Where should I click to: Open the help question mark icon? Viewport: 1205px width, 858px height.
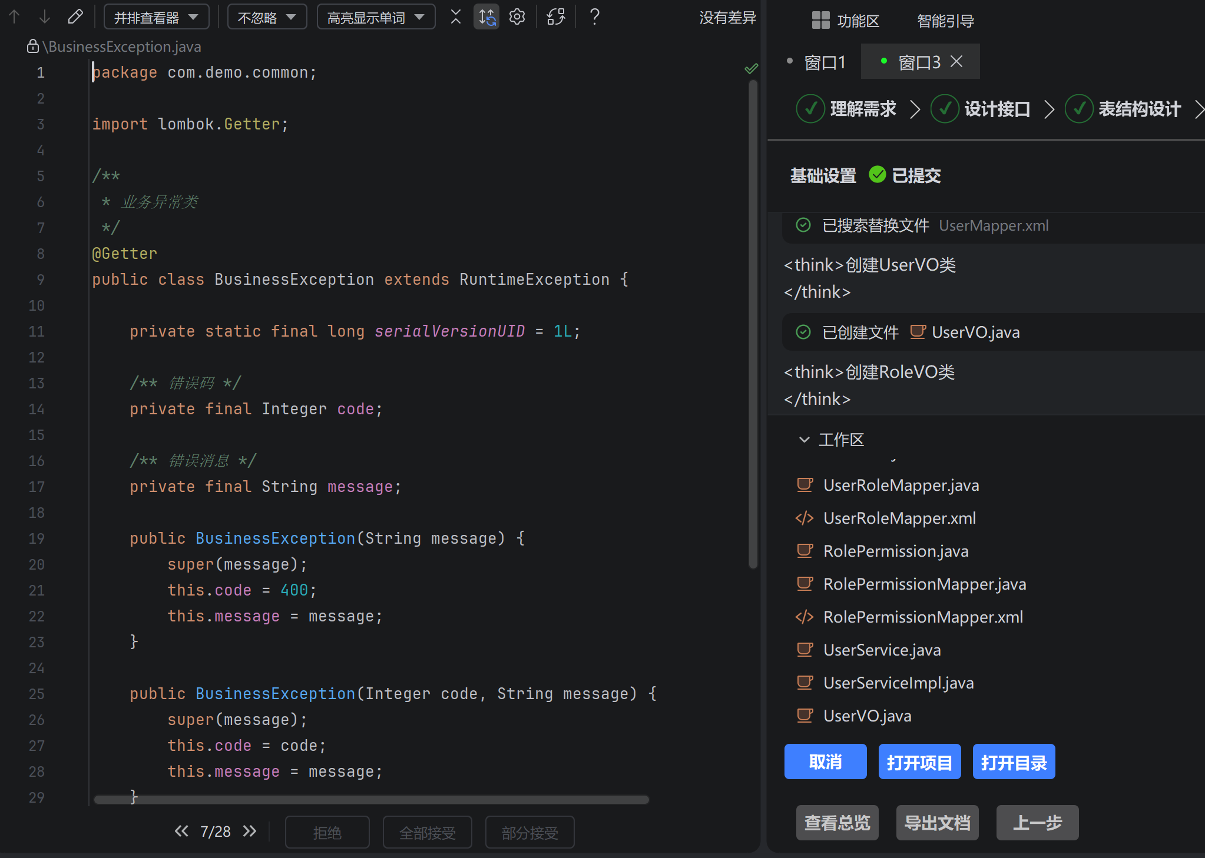click(x=595, y=16)
